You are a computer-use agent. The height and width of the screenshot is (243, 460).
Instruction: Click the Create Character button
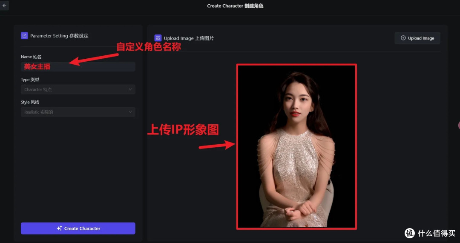point(78,229)
